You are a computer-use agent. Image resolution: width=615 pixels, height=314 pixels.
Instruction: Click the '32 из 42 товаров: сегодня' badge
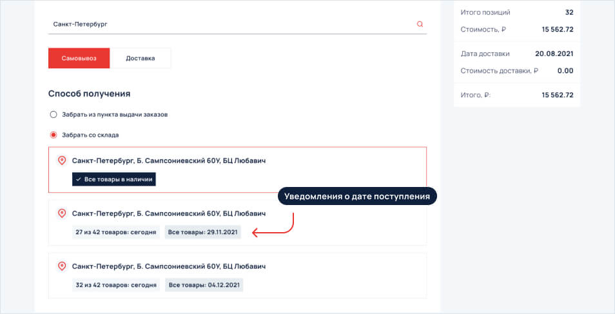[116, 285]
